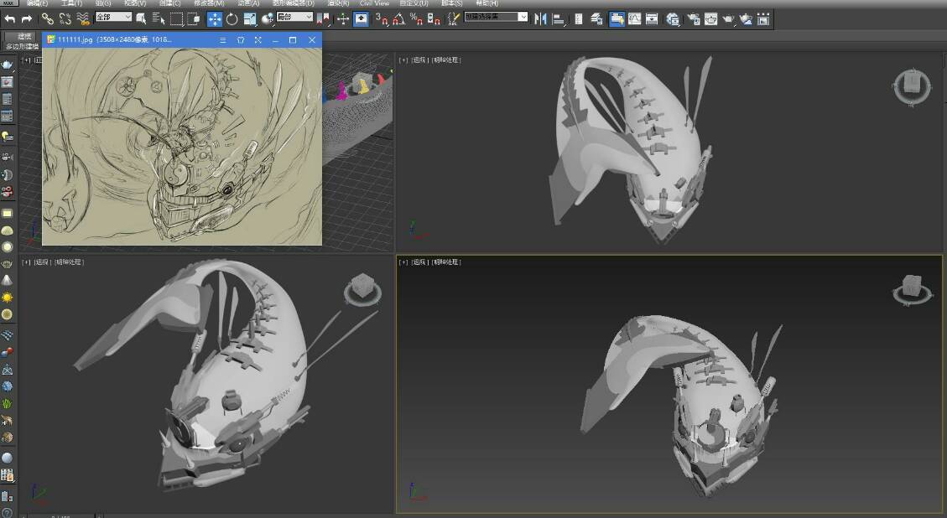This screenshot has width=947, height=518.
Task: Open the Civil View menu
Action: click(374, 3)
